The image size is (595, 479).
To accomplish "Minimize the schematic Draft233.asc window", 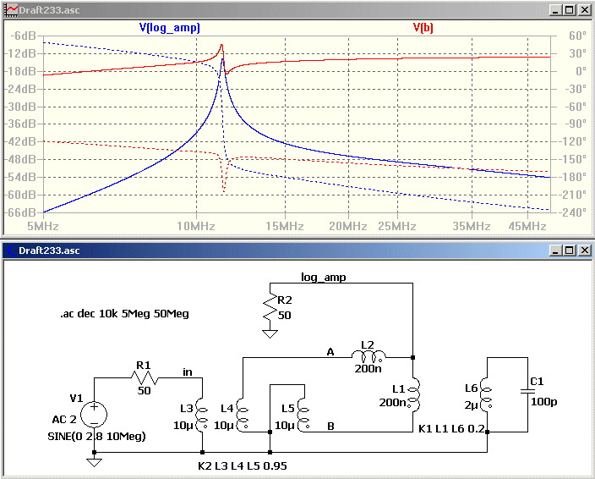I will [555, 251].
